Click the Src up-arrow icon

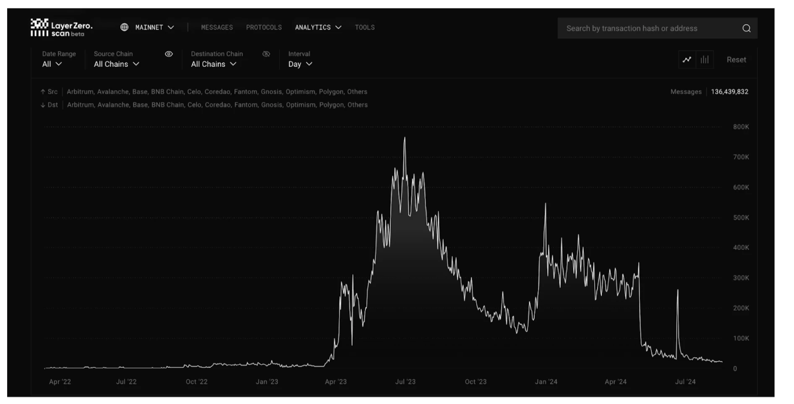pos(43,91)
